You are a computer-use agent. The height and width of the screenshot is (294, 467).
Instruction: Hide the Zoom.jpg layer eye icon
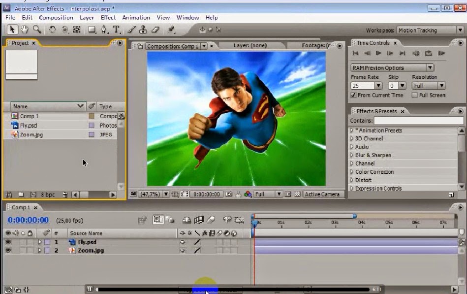[8, 251]
